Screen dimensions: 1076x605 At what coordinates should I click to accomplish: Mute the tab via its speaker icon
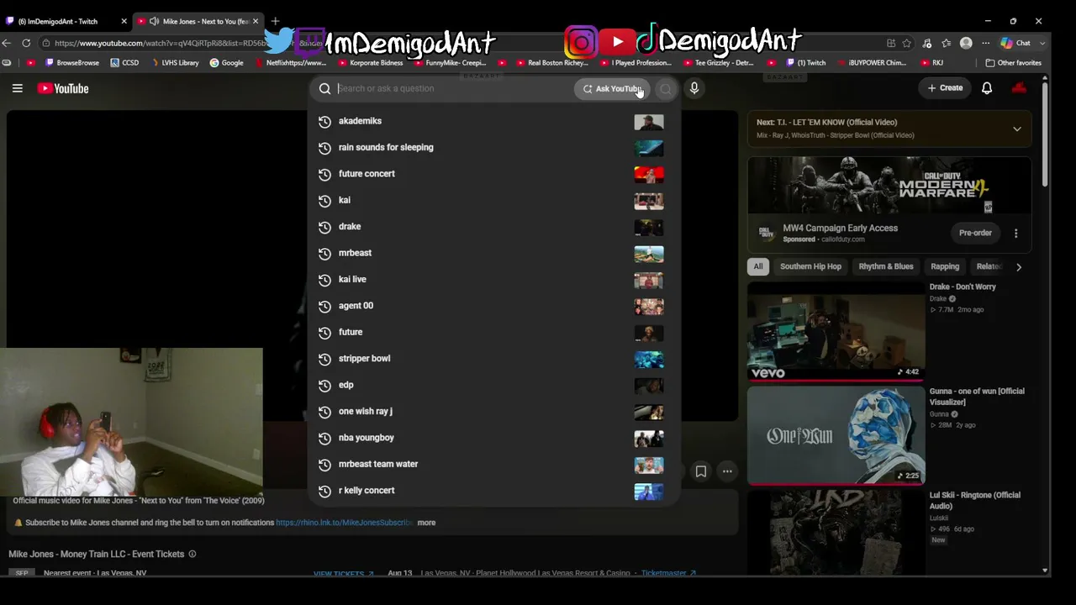point(154,21)
